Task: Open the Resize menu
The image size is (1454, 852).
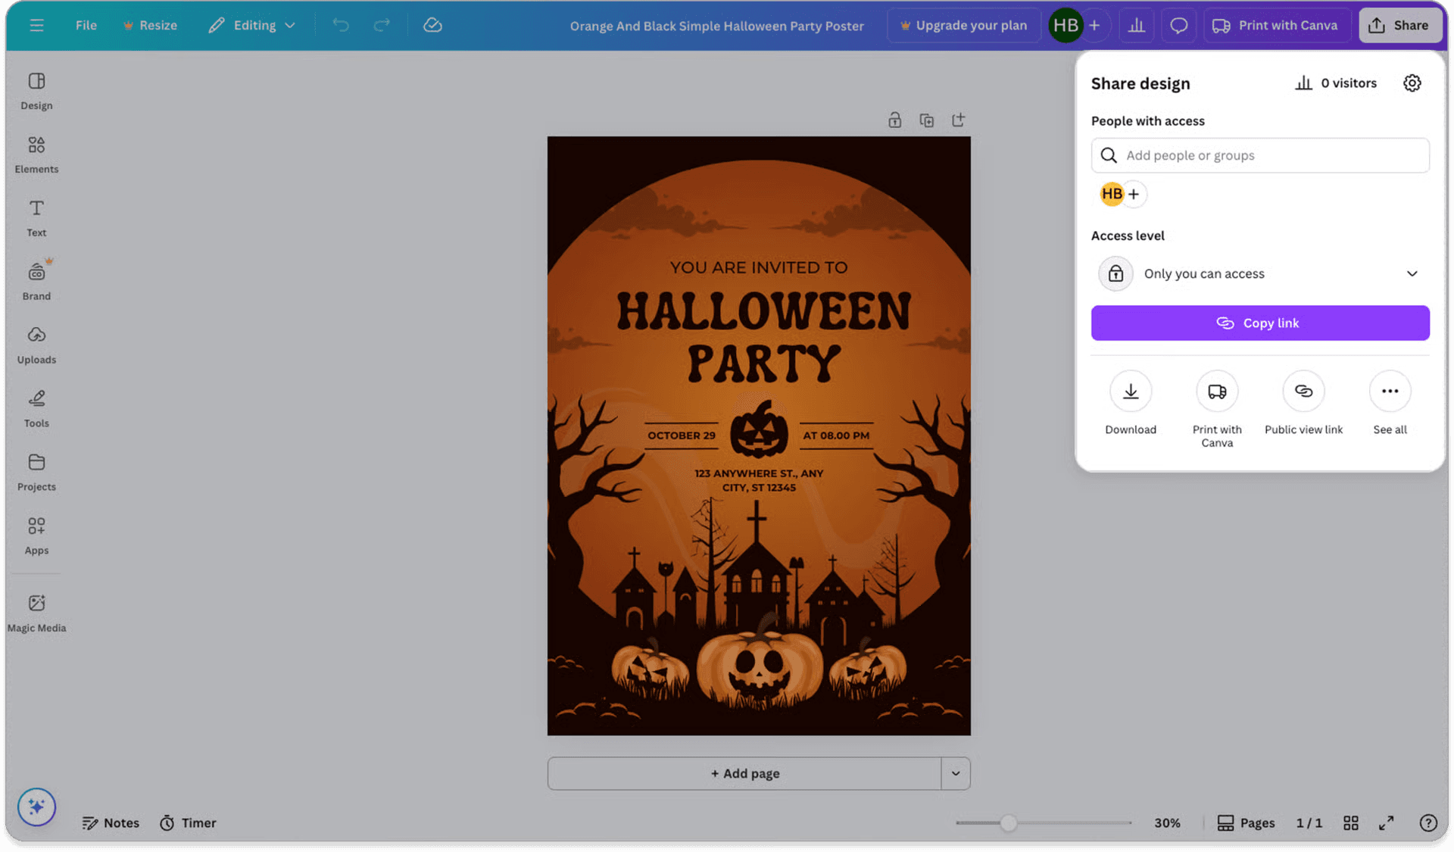Action: 150,25
